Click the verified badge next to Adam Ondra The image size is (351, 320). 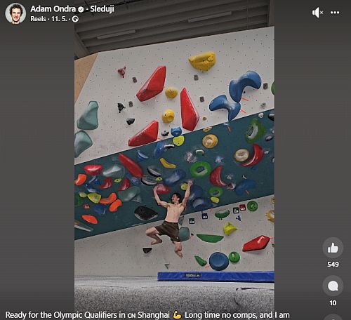click(x=81, y=9)
